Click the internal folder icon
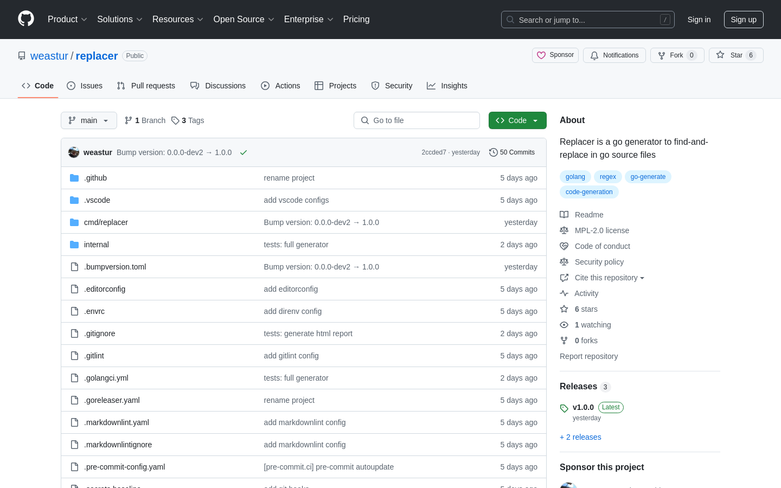This screenshot has width=781, height=488. [74, 245]
